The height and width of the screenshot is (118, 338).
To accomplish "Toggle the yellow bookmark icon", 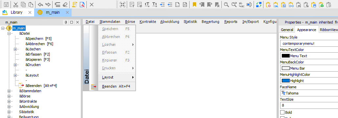I will pyautogui.click(x=194, y=5).
